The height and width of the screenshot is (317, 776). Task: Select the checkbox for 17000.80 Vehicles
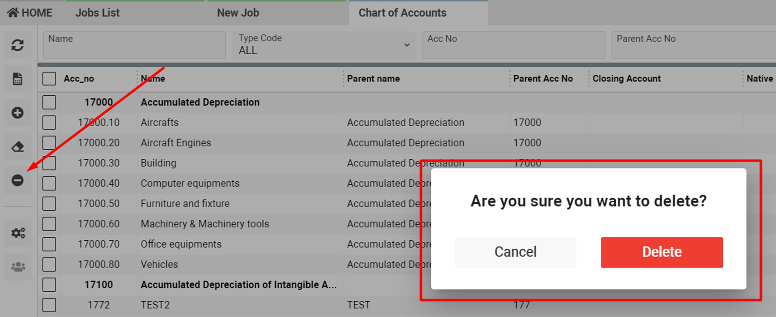[x=49, y=265]
